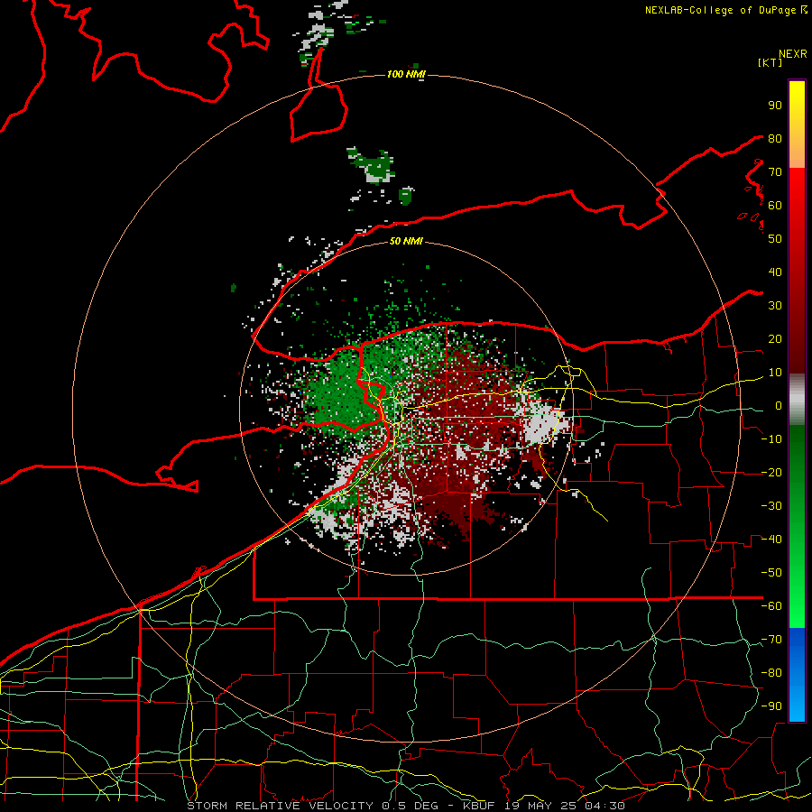This screenshot has height=812, width=812.
Task: Click the -30 value on the velocity scale
Action: point(771,506)
